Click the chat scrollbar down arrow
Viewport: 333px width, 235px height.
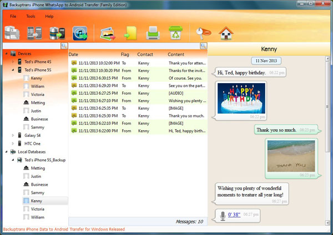[327, 223]
